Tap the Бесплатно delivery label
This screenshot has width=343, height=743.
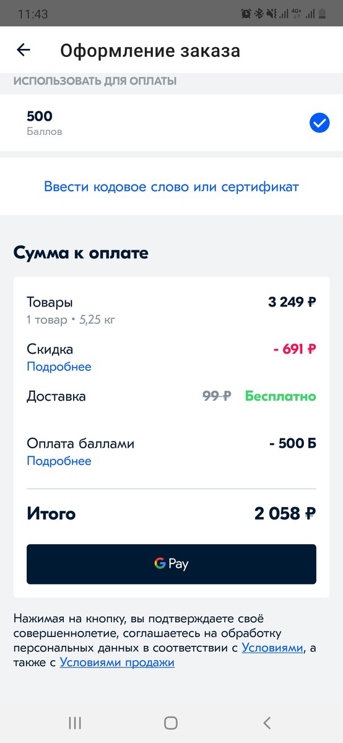click(x=280, y=396)
